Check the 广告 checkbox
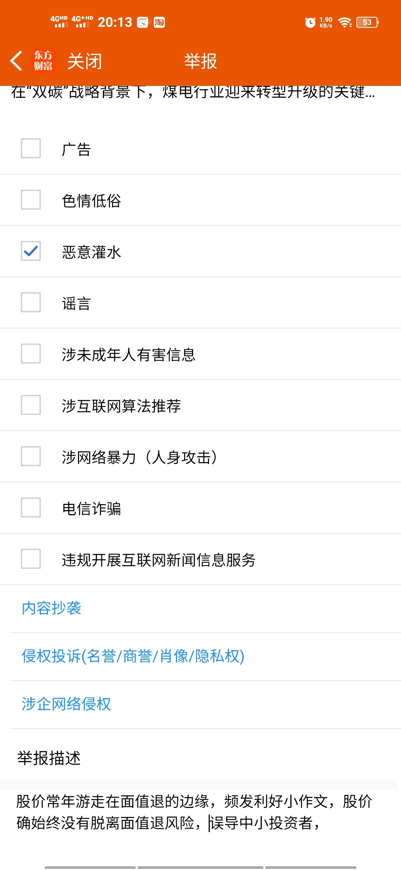 point(31,148)
